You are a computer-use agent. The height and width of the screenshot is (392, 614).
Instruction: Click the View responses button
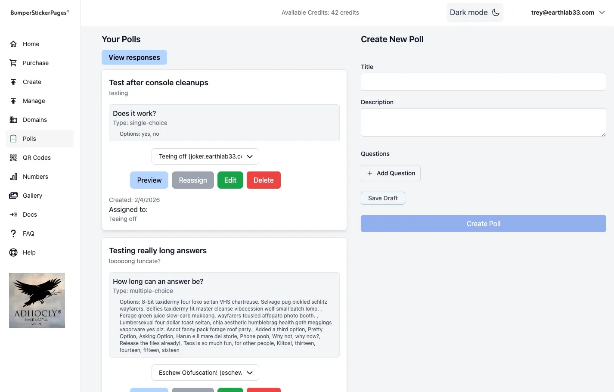(x=134, y=57)
